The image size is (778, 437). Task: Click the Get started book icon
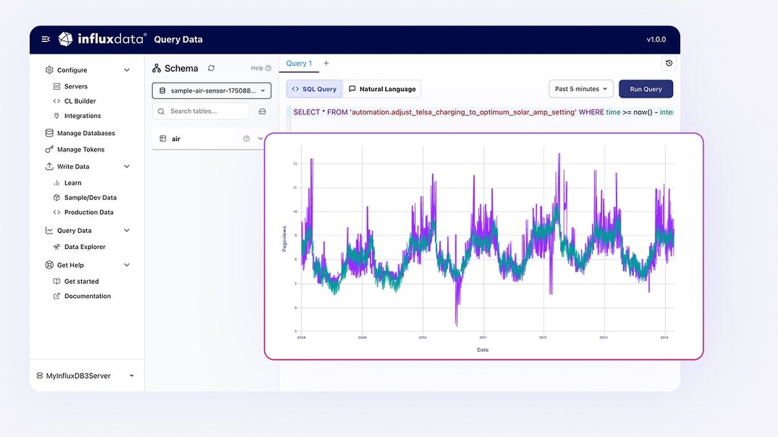tap(57, 282)
